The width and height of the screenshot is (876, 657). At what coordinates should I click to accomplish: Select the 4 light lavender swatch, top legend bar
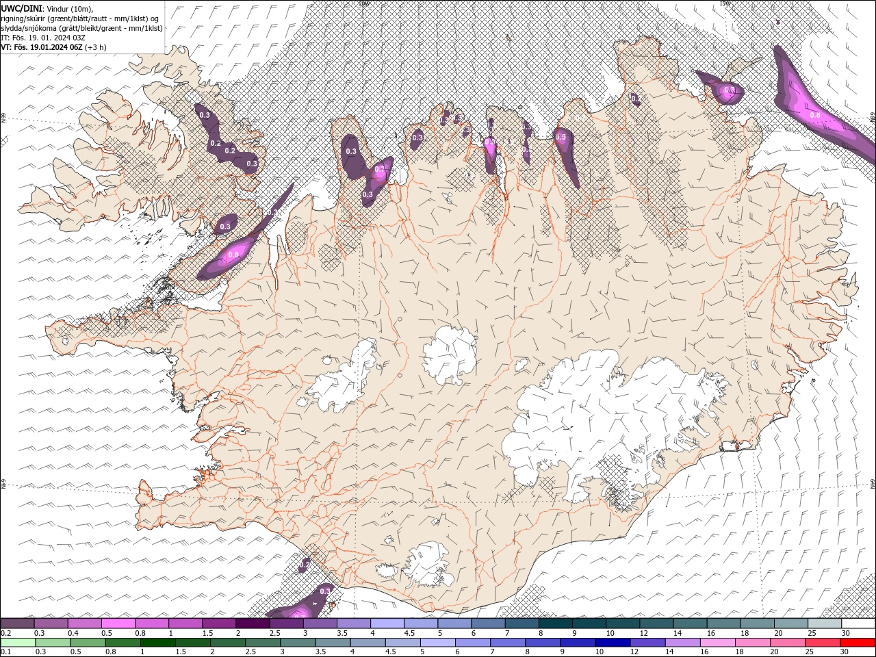(x=387, y=623)
